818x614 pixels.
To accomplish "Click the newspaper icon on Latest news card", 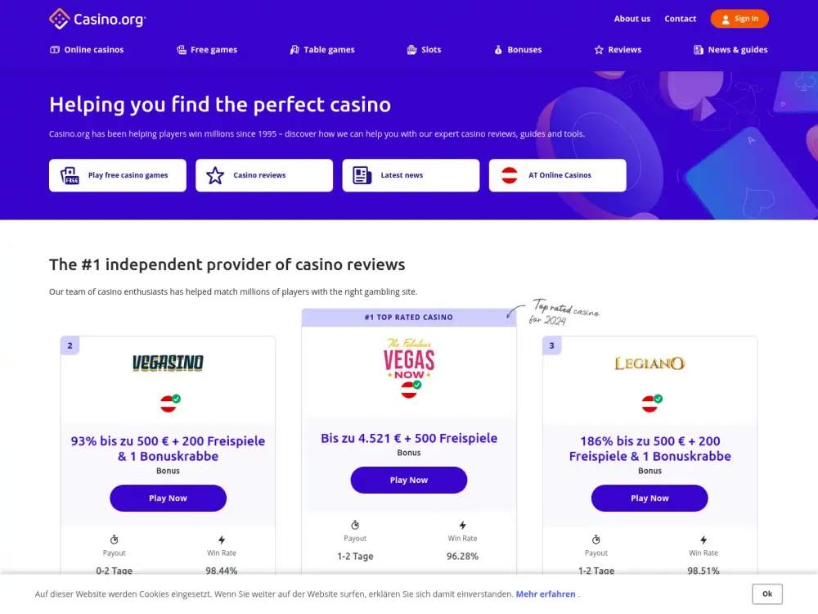I will 361,174.
